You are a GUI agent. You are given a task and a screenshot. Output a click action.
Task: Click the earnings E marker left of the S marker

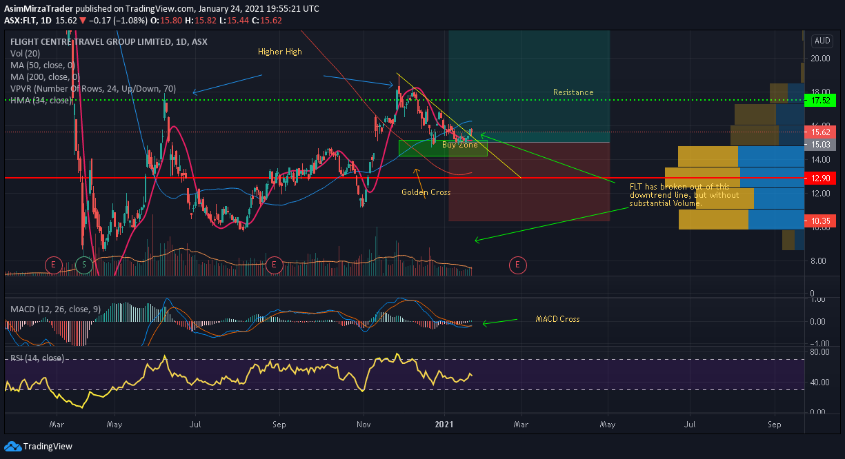54,264
